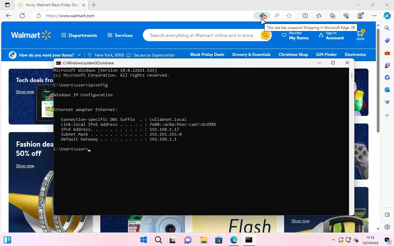This screenshot has height=246, width=394.
Task: View site information lock icon
Action: [x=38, y=16]
